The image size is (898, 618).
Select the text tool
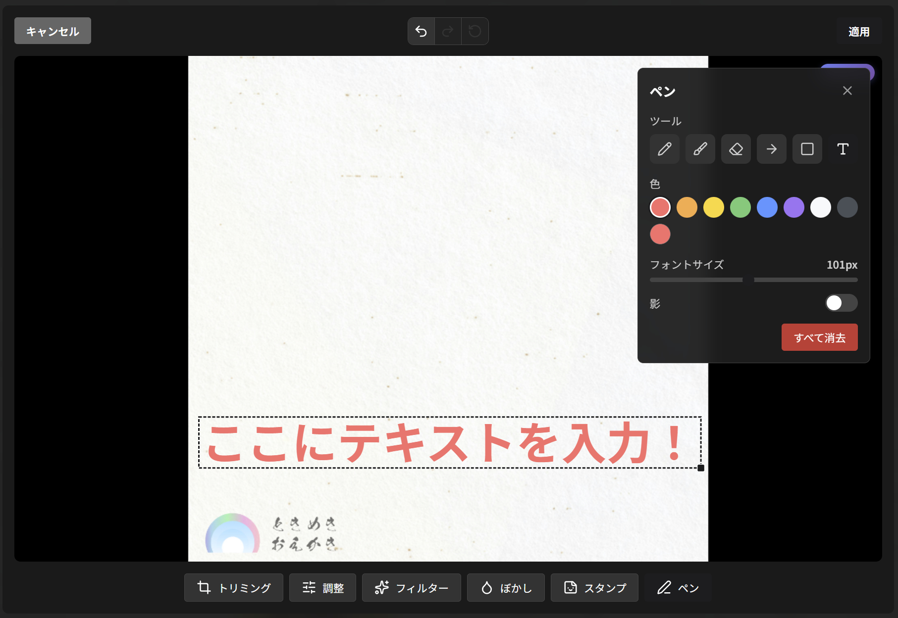click(843, 149)
